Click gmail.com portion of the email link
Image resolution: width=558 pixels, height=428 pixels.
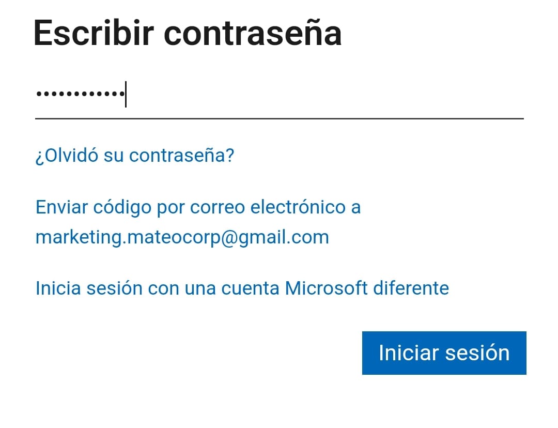(284, 238)
